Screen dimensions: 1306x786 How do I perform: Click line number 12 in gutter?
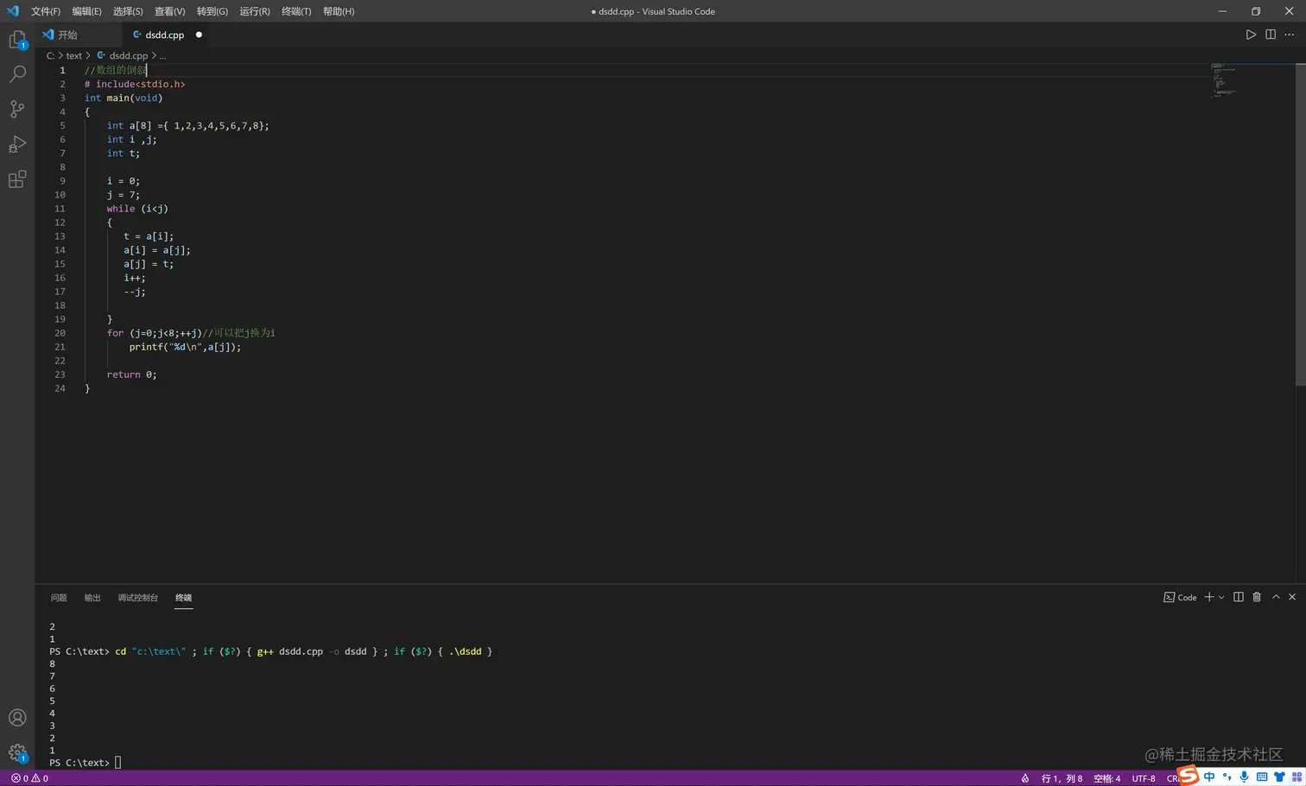coord(60,223)
